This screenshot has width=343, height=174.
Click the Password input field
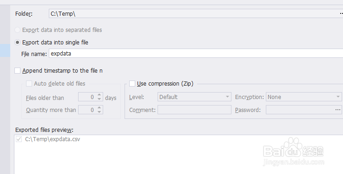point(300,110)
